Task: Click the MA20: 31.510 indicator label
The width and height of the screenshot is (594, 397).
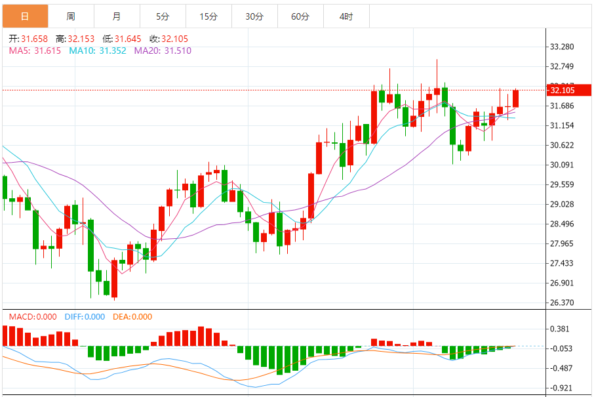Action: pyautogui.click(x=163, y=51)
